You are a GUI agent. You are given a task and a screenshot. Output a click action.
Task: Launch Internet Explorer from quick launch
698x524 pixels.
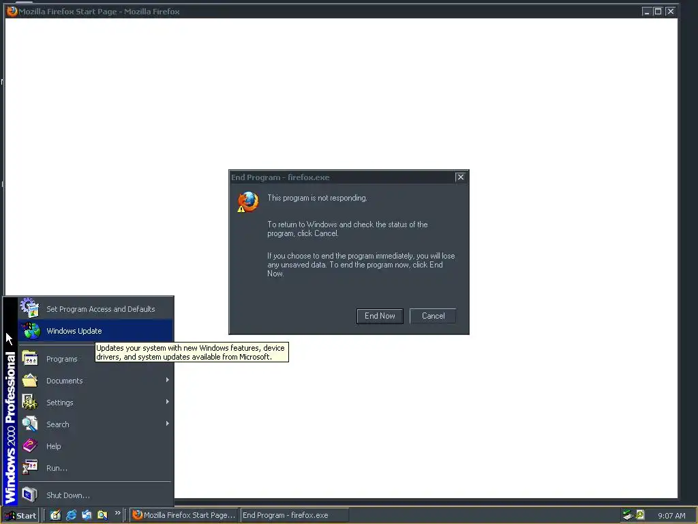71,515
